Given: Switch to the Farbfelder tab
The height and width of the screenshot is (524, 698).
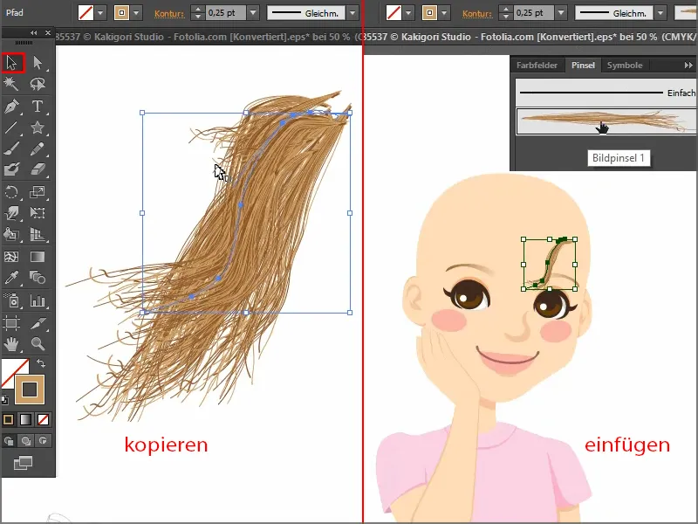Looking at the screenshot, I should click(x=537, y=65).
